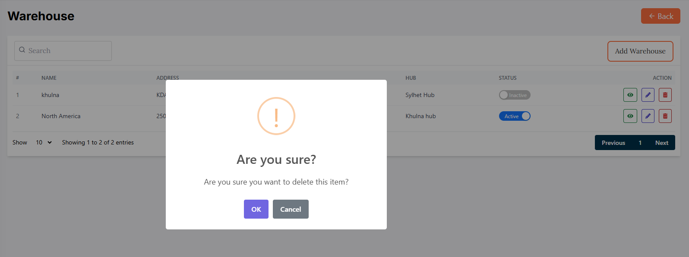Go to the Previous page
Image resolution: width=689 pixels, height=257 pixels.
coord(613,143)
